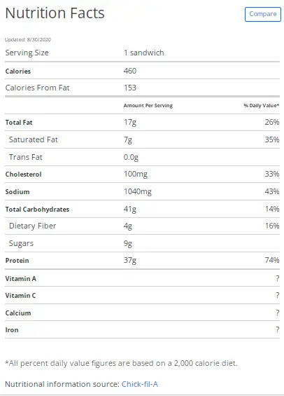Select the Total Carbohydrates row label
Image resolution: width=284 pixels, height=396 pixels.
click(x=37, y=210)
